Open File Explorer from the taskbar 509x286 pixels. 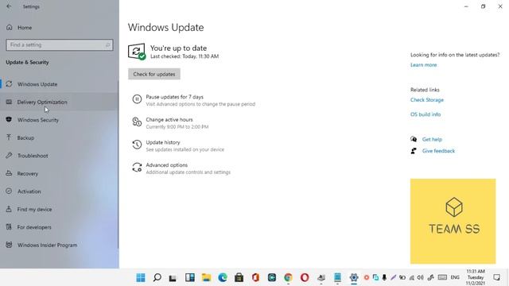coord(206,277)
